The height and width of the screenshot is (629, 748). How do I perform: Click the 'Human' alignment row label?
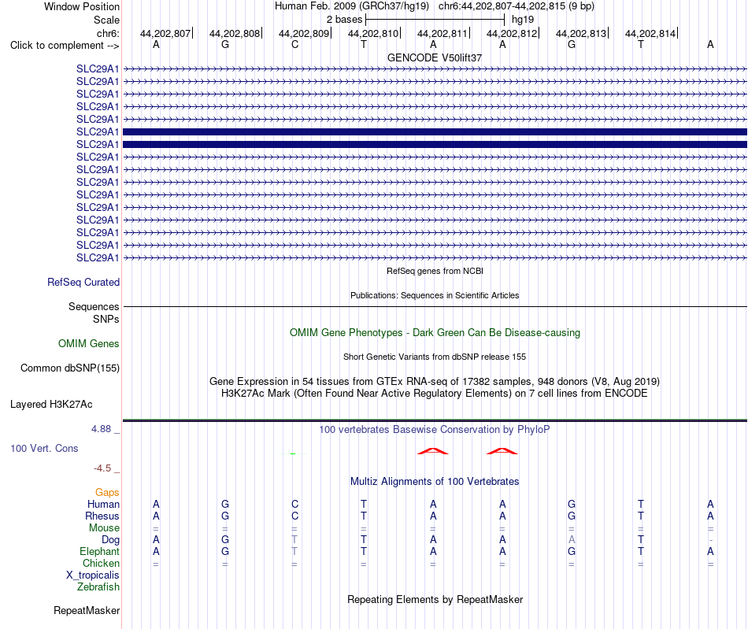(x=103, y=504)
